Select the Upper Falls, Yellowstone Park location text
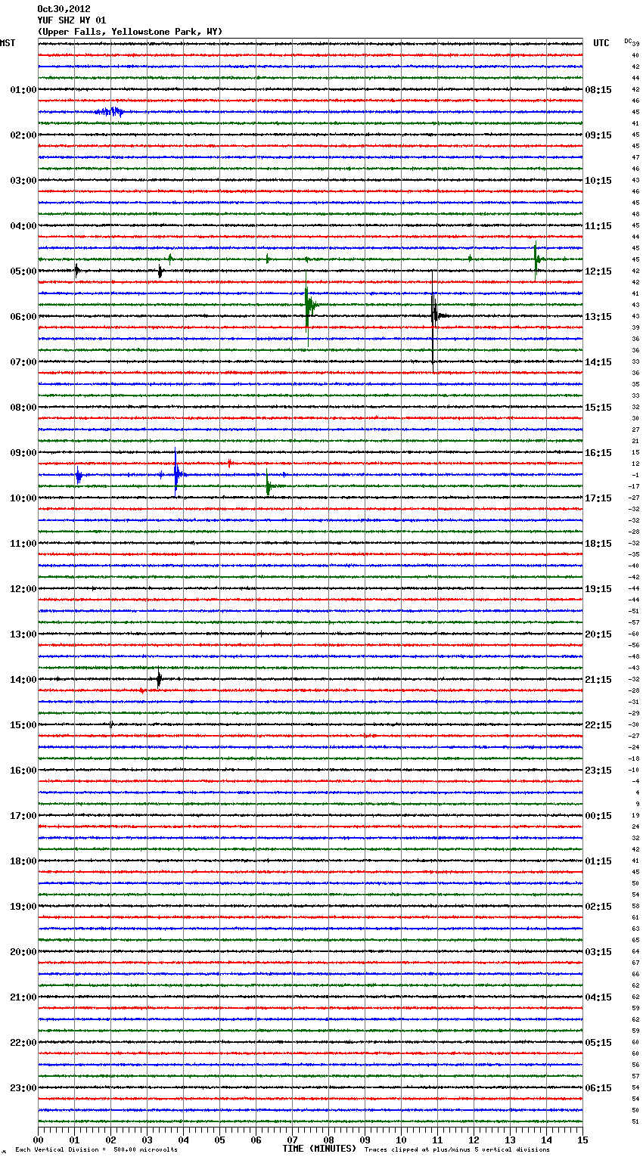Viewport: 643px width, 1160px height. (x=129, y=32)
